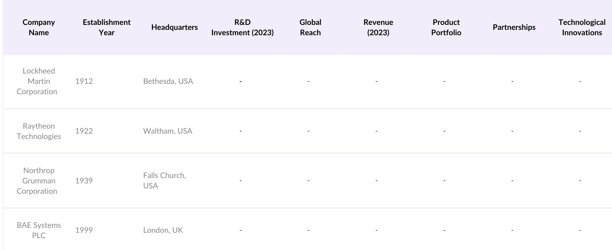Image resolution: width=612 pixels, height=250 pixels.
Task: Select the 1999 establishment year cell
Action: point(84,230)
